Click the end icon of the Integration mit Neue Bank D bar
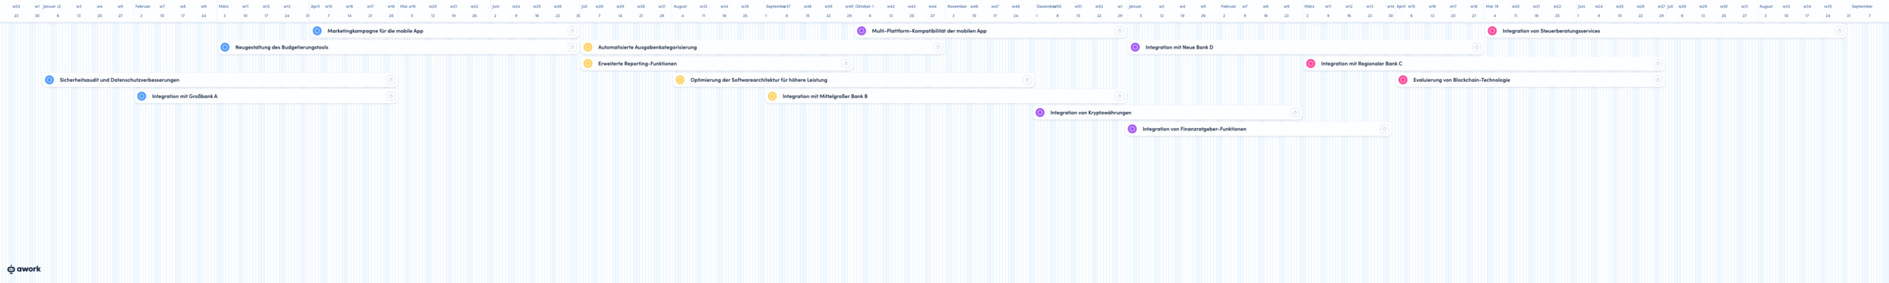 coord(1476,47)
